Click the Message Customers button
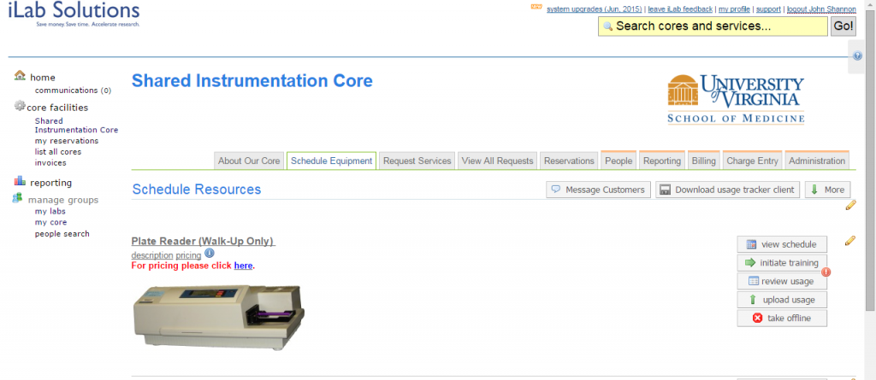Image resolution: width=876 pixels, height=380 pixels. [x=598, y=190]
